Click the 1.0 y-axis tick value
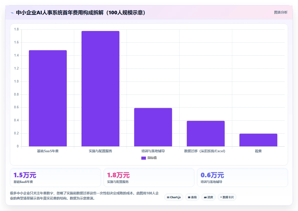This screenshot has width=298, height=211. [16, 81]
